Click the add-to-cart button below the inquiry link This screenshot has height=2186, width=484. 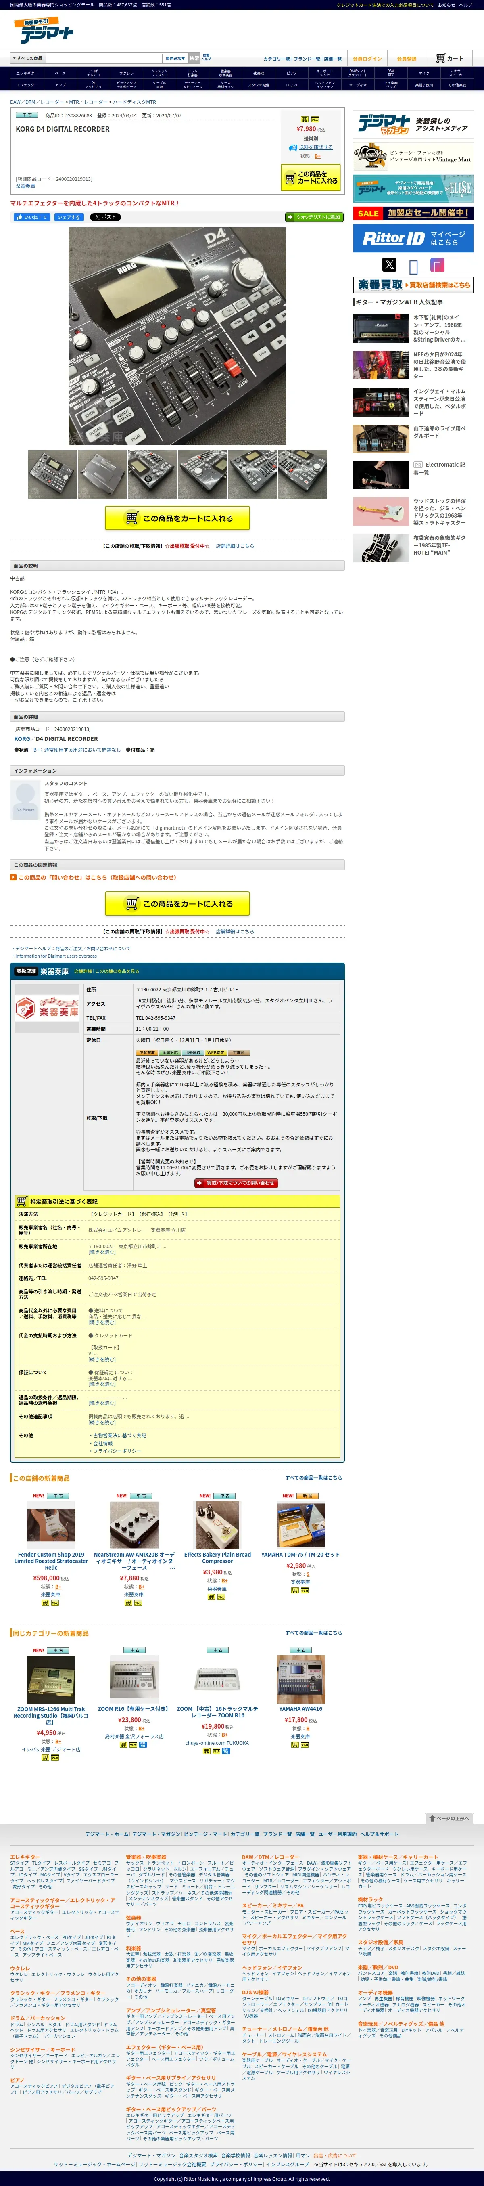coord(177,904)
